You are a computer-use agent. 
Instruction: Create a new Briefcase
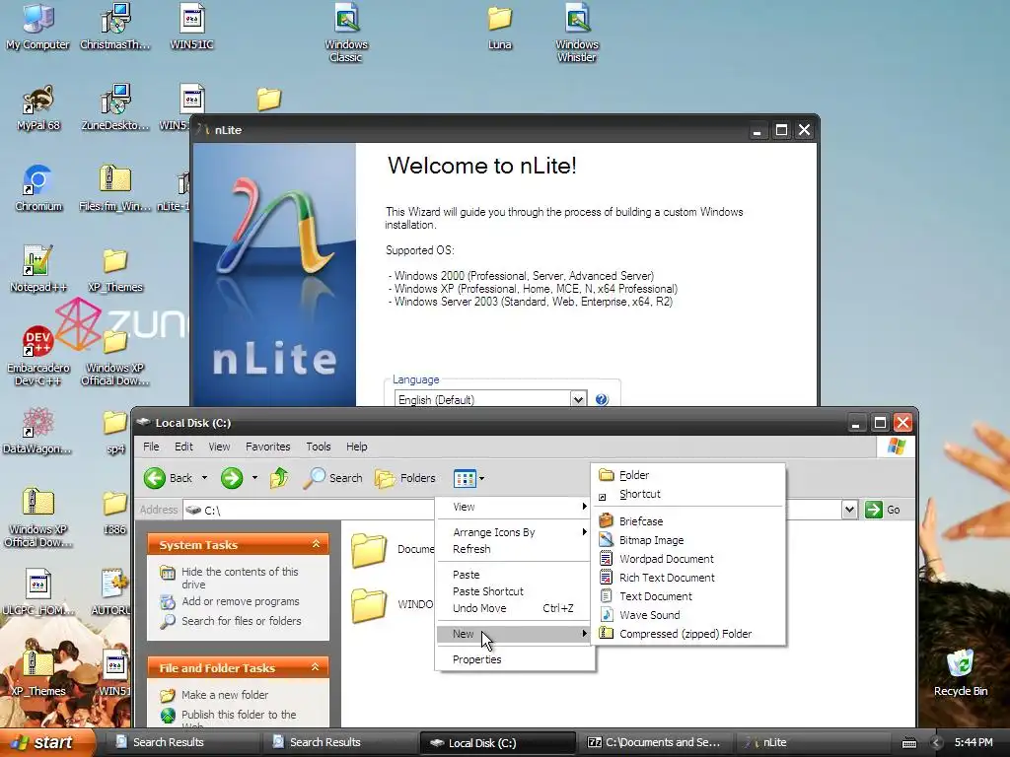point(687,521)
